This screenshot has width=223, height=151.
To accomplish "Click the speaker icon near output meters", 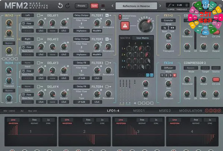I will click(x=135, y=103).
